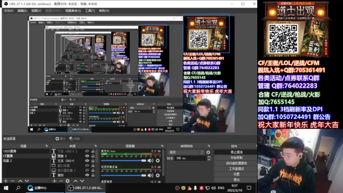Open the notification center icon
This screenshot has height=193, width=343.
(x=249, y=188)
